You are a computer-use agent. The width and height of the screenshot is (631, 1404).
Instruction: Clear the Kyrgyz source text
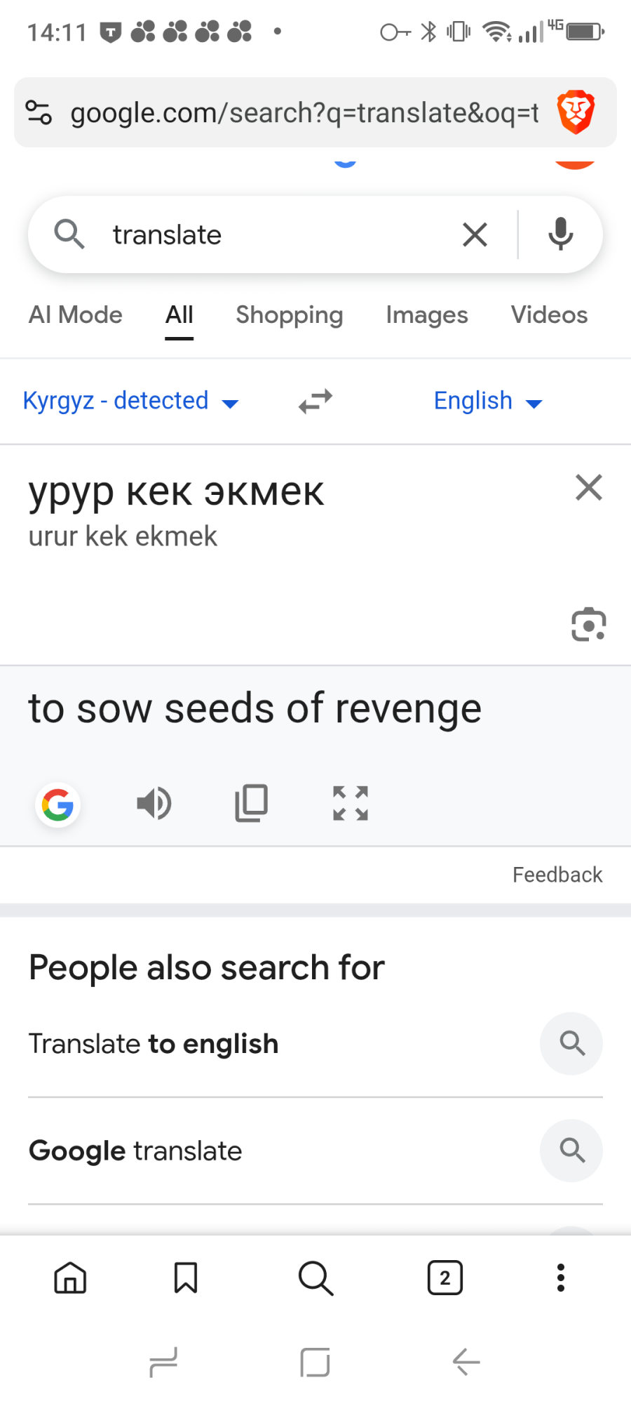[588, 487]
